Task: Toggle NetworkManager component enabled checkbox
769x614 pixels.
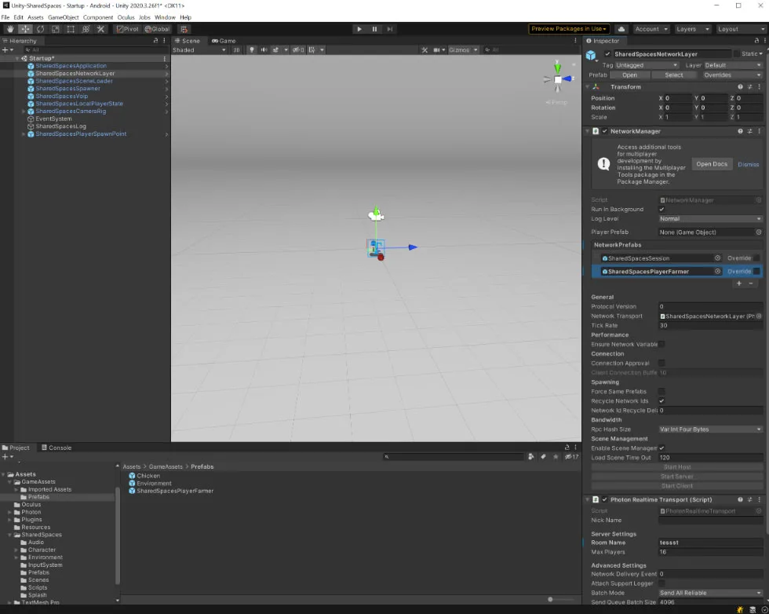Action: pos(605,132)
